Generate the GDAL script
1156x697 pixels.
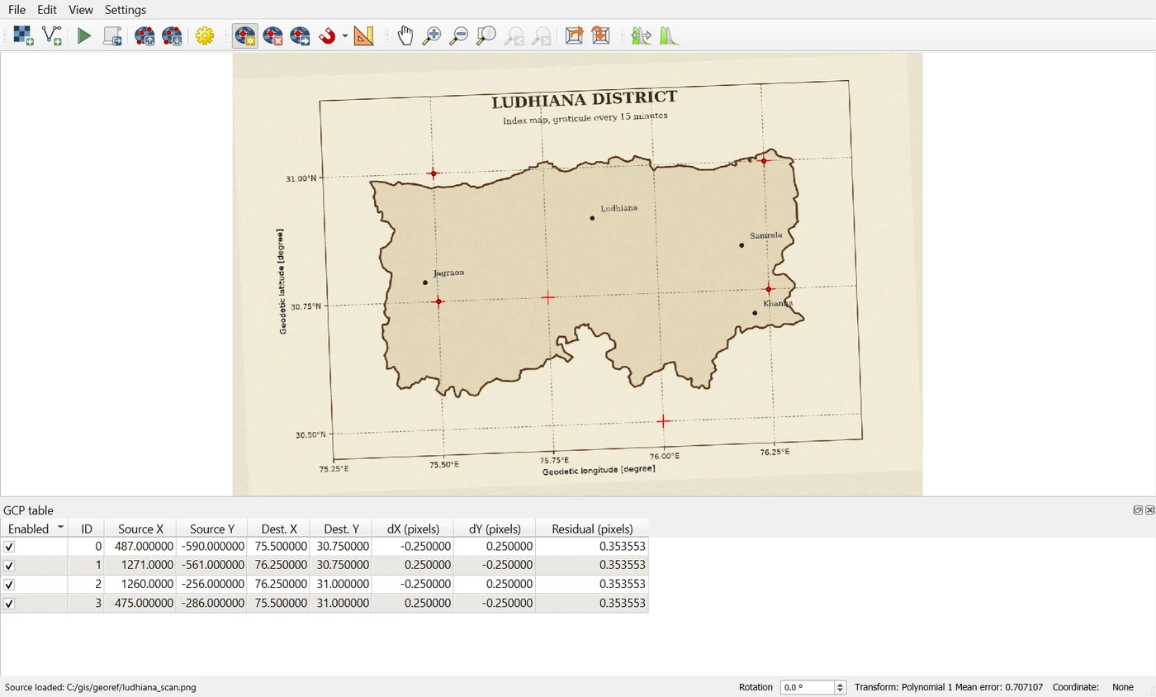tap(112, 36)
